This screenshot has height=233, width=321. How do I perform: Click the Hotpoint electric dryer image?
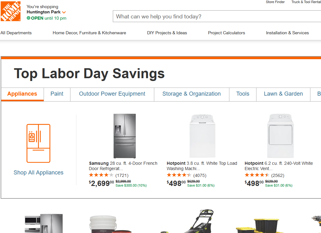point(280,136)
